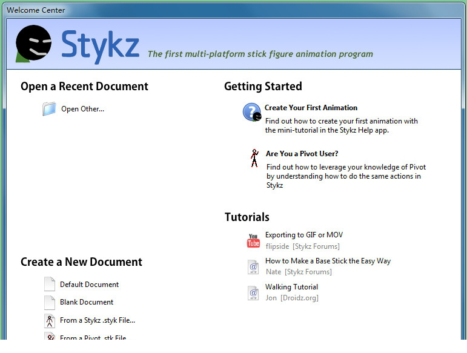Choose From a Stykz .styk File...
The width and height of the screenshot is (467, 353).
(x=98, y=320)
